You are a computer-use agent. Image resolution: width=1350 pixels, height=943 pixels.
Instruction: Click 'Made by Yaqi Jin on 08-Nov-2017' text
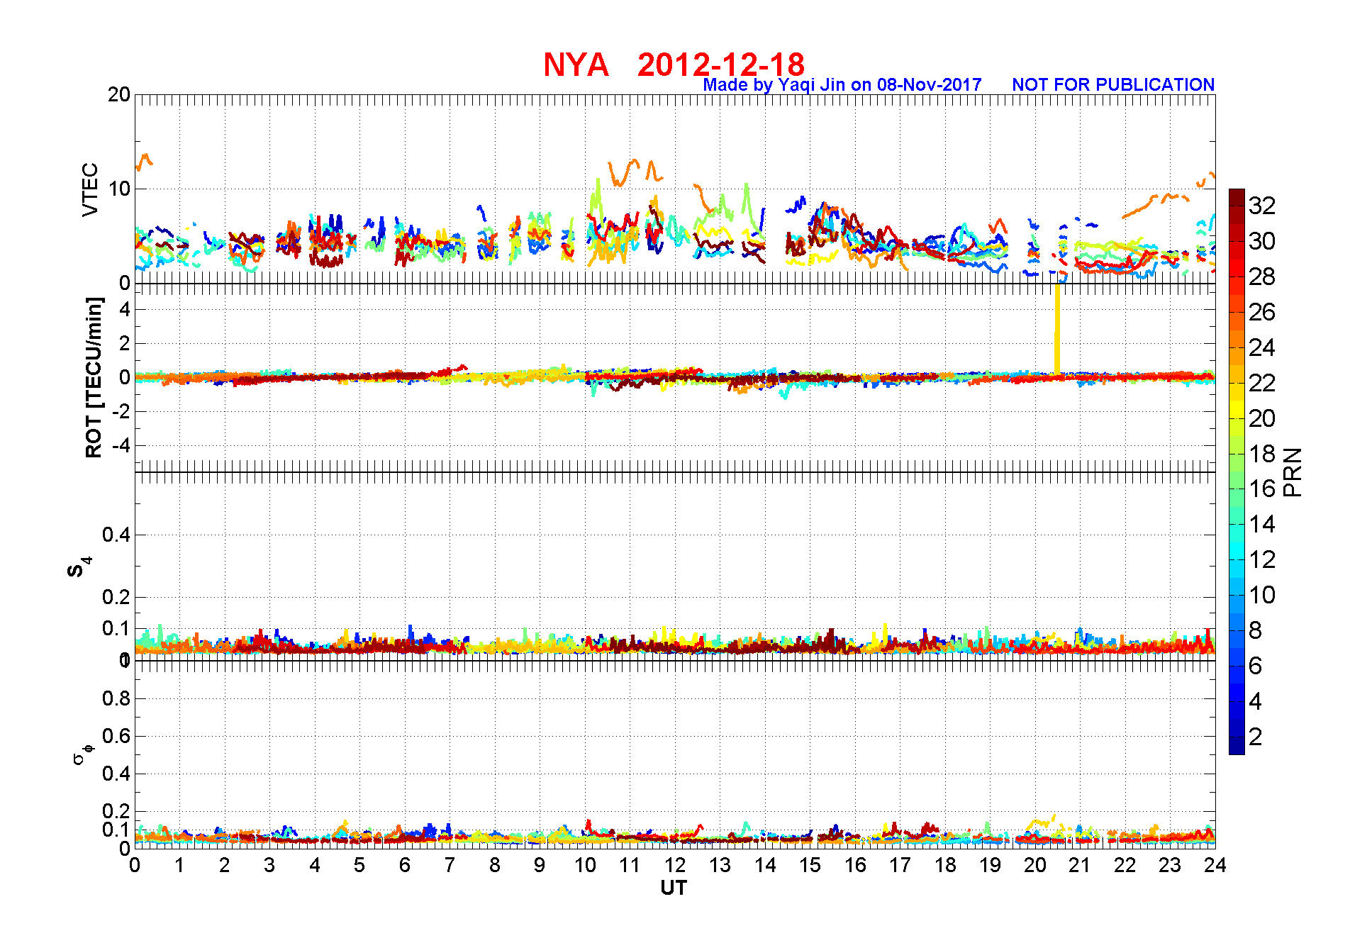[x=842, y=85]
